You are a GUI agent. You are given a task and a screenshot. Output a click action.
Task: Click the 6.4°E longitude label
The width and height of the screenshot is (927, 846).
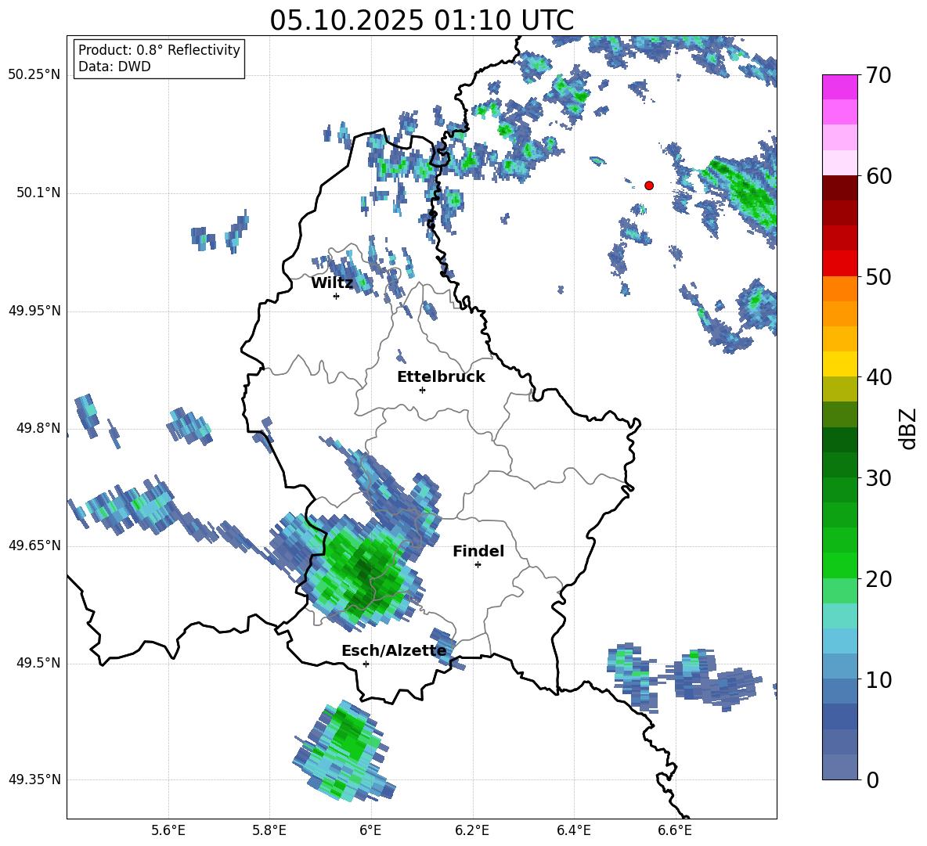pyautogui.click(x=573, y=830)
